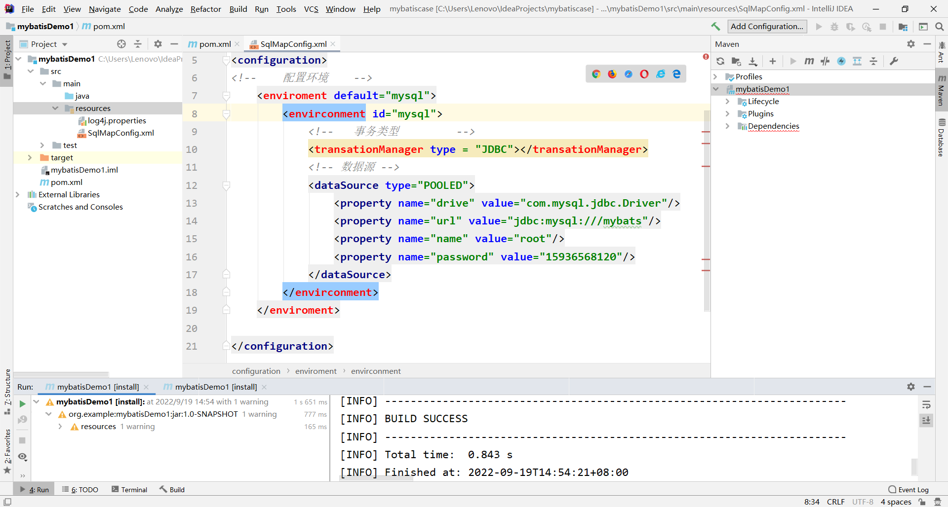
Task: Open in Opera browser icon
Action: [644, 74]
